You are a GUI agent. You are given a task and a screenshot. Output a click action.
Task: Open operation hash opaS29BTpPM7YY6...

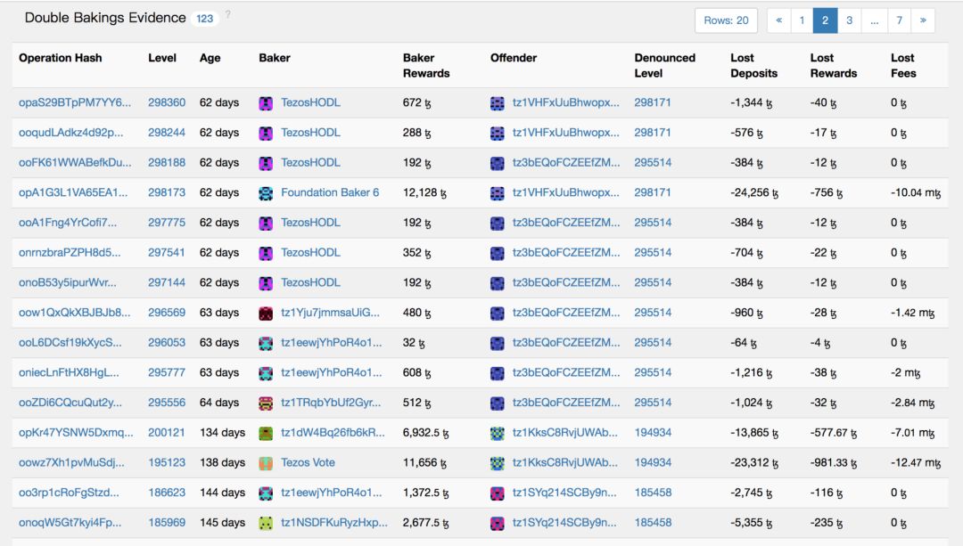[74, 102]
